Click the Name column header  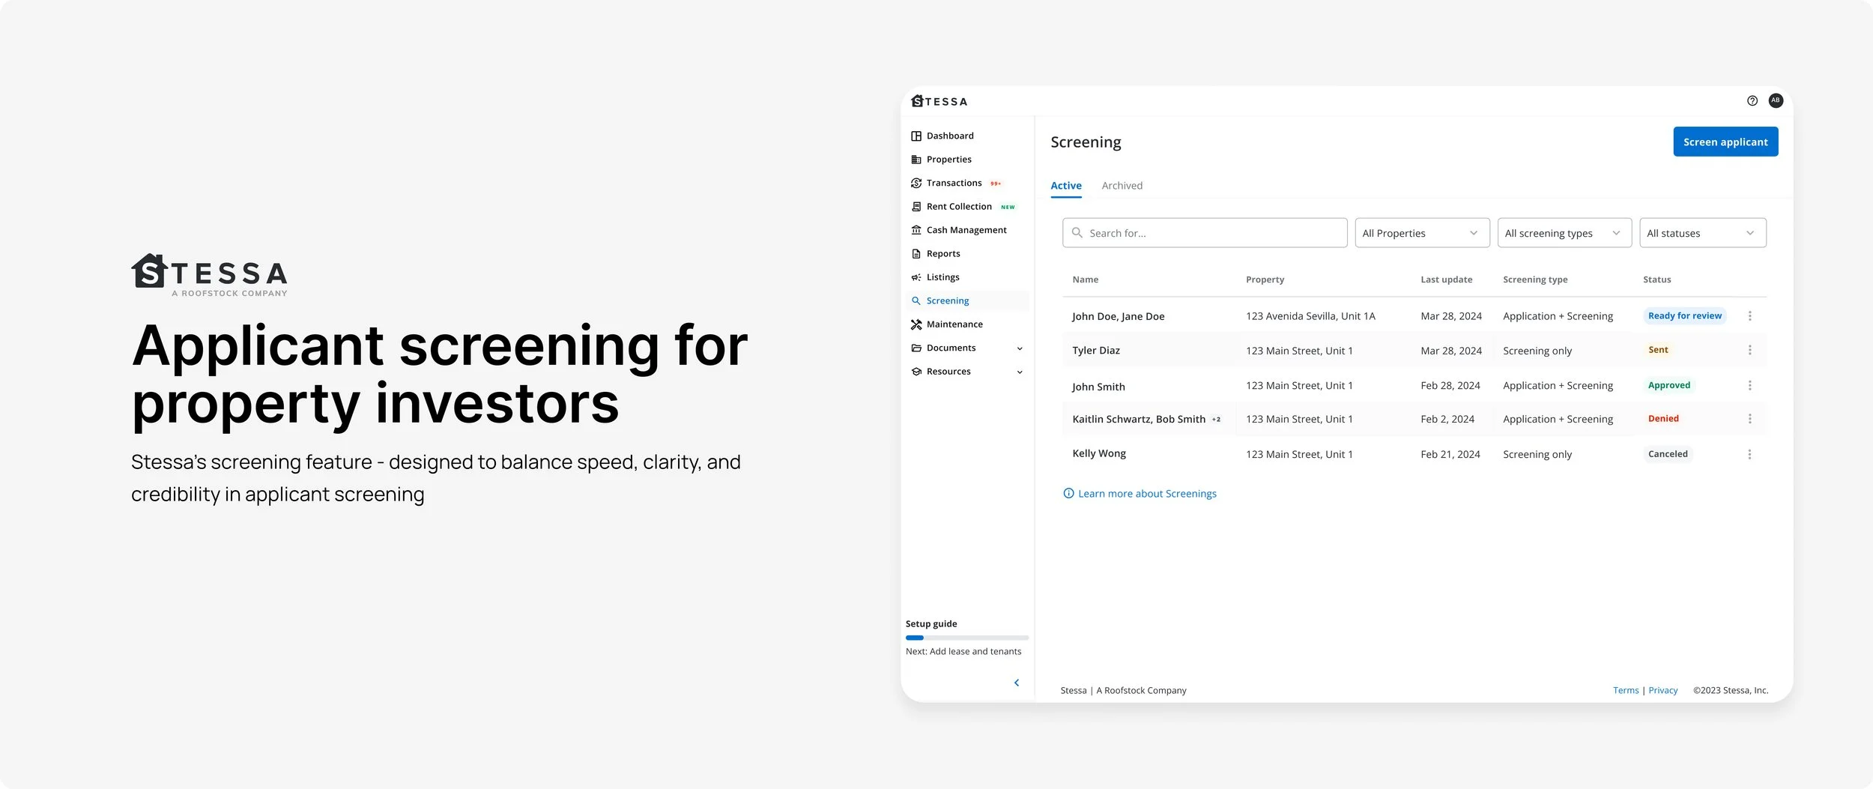pos(1086,279)
